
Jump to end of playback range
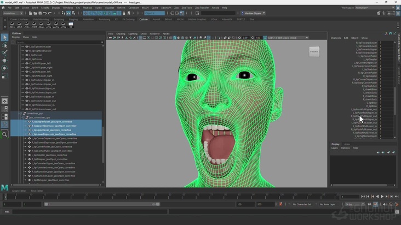point(397,197)
